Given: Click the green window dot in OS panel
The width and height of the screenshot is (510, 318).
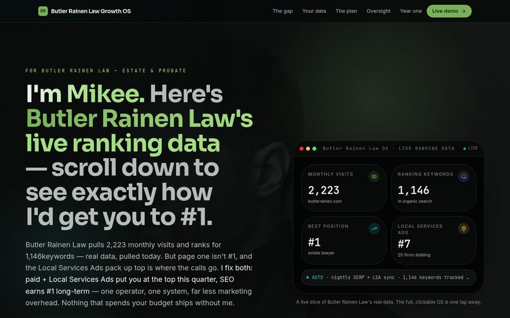Looking at the screenshot, I should pyautogui.click(x=314, y=149).
